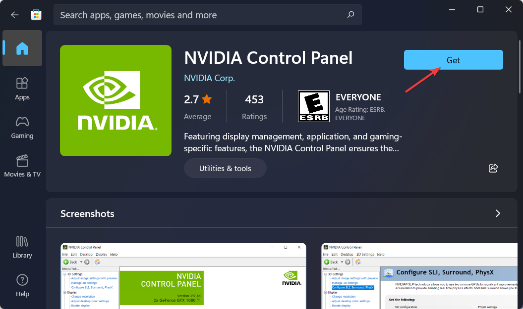523x309 pixels.
Task: View the 453 ratings for this app
Action: pyautogui.click(x=254, y=106)
